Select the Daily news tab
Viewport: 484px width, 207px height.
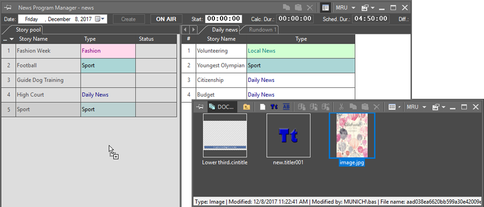coord(225,30)
